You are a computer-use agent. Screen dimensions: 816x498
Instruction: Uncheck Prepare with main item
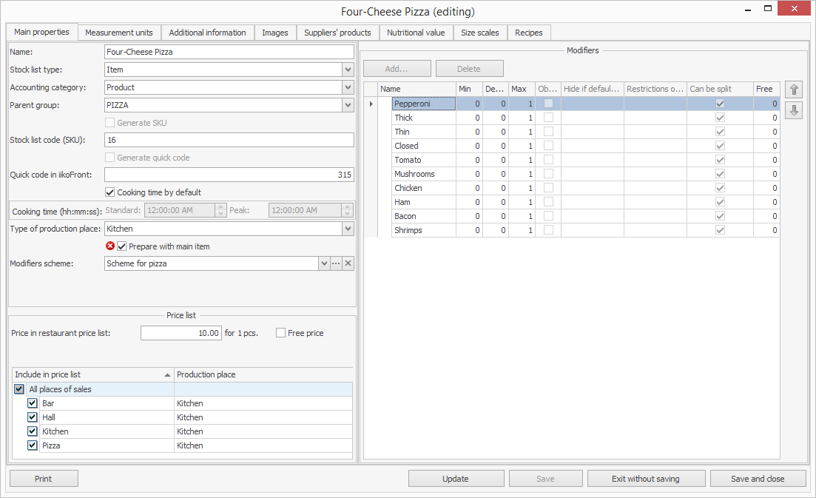pos(122,246)
